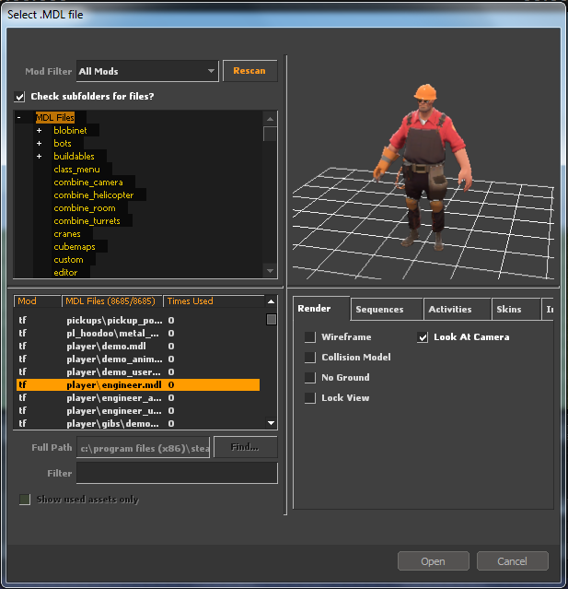The height and width of the screenshot is (589, 568).
Task: Enable the No Ground checkbox
Action: point(310,378)
